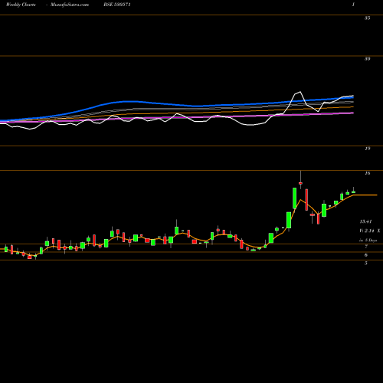Click the last green candlestick on chart
Viewport: 383px width, 383px height.
pos(354,192)
